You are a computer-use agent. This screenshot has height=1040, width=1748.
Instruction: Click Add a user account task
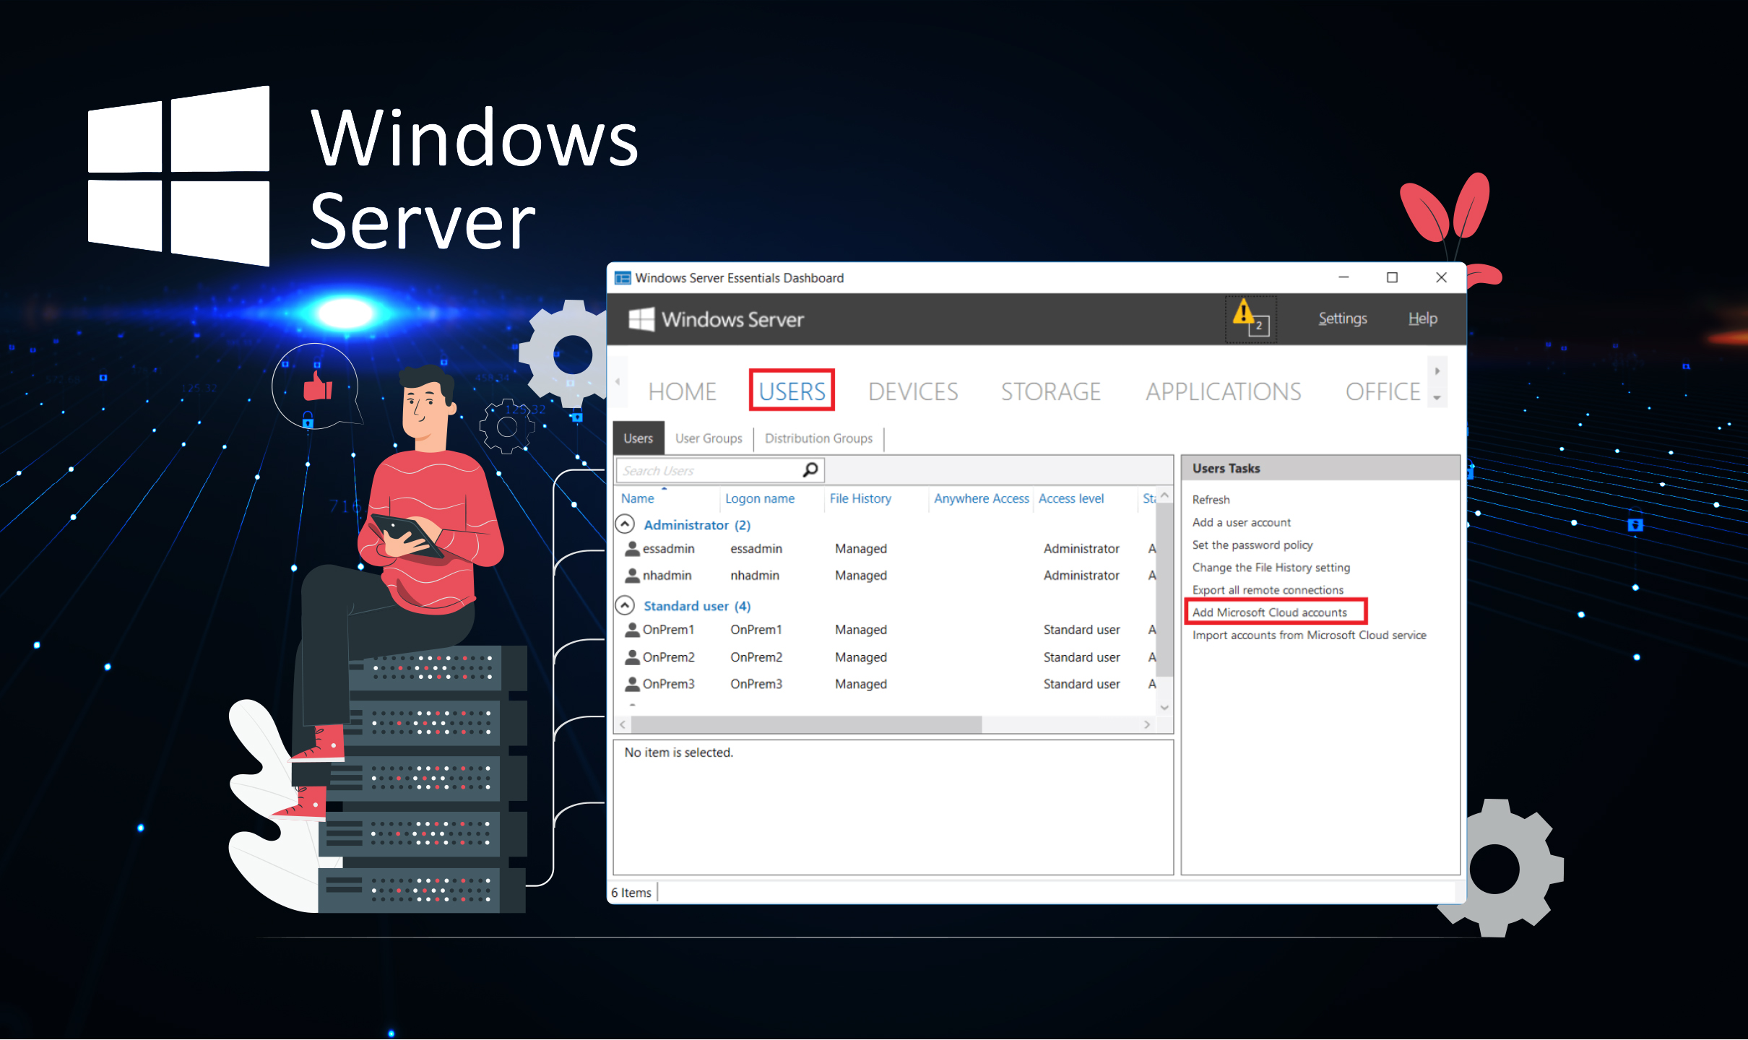(x=1241, y=522)
